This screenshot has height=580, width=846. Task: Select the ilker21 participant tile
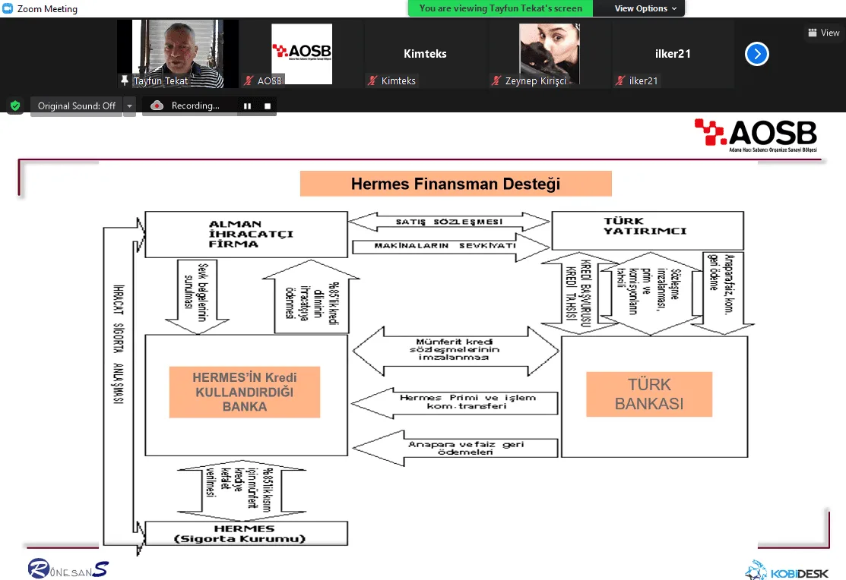coord(673,53)
